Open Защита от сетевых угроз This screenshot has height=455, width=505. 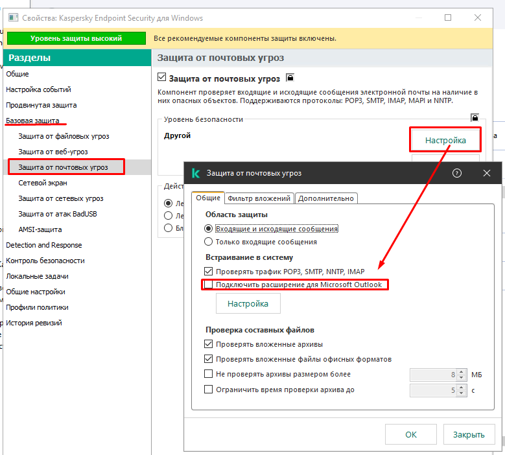point(61,198)
